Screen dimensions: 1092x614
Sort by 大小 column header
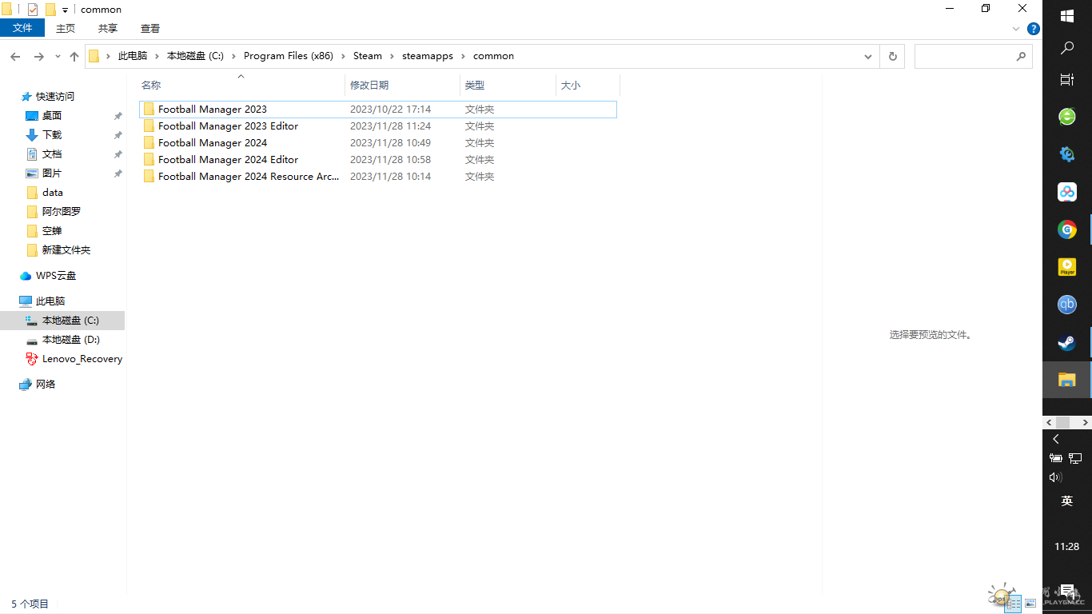(588, 85)
